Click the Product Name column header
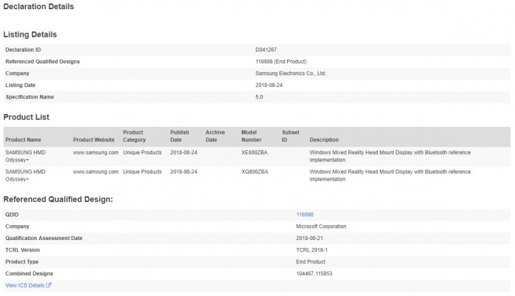This screenshot has width=515, height=296. [23, 140]
